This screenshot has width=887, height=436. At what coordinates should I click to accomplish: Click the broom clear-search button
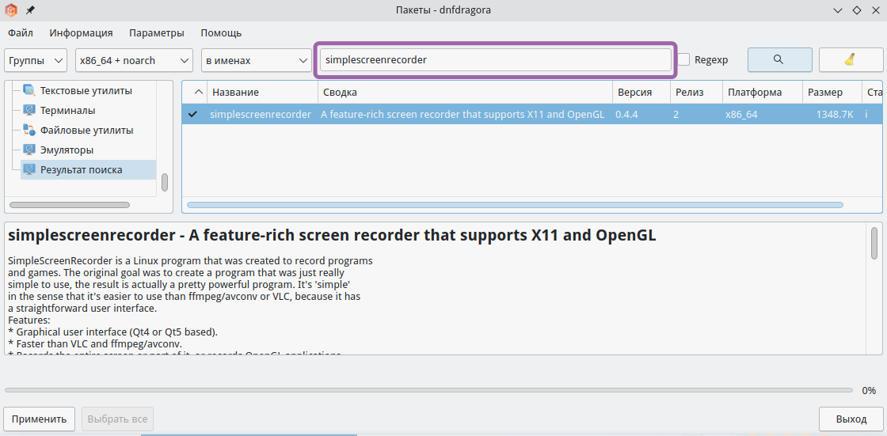pos(851,59)
